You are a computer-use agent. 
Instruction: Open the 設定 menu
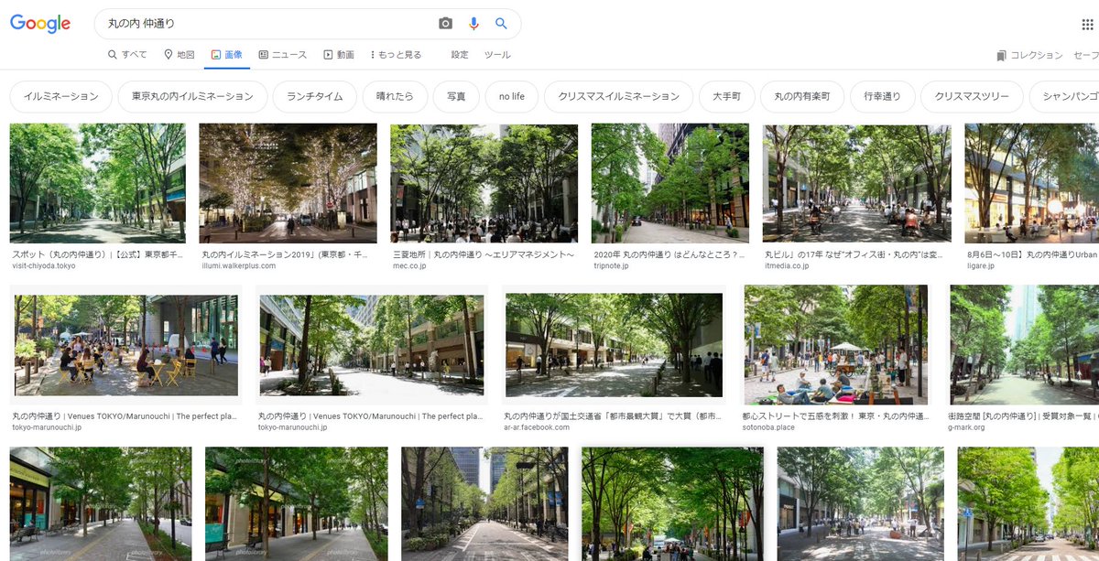point(458,55)
